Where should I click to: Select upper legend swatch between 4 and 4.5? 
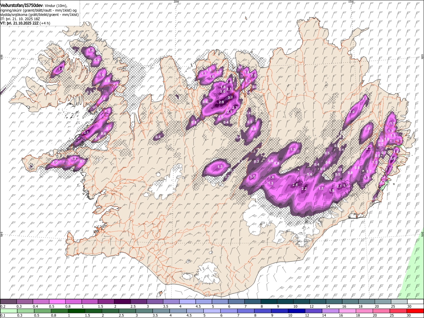187,302
